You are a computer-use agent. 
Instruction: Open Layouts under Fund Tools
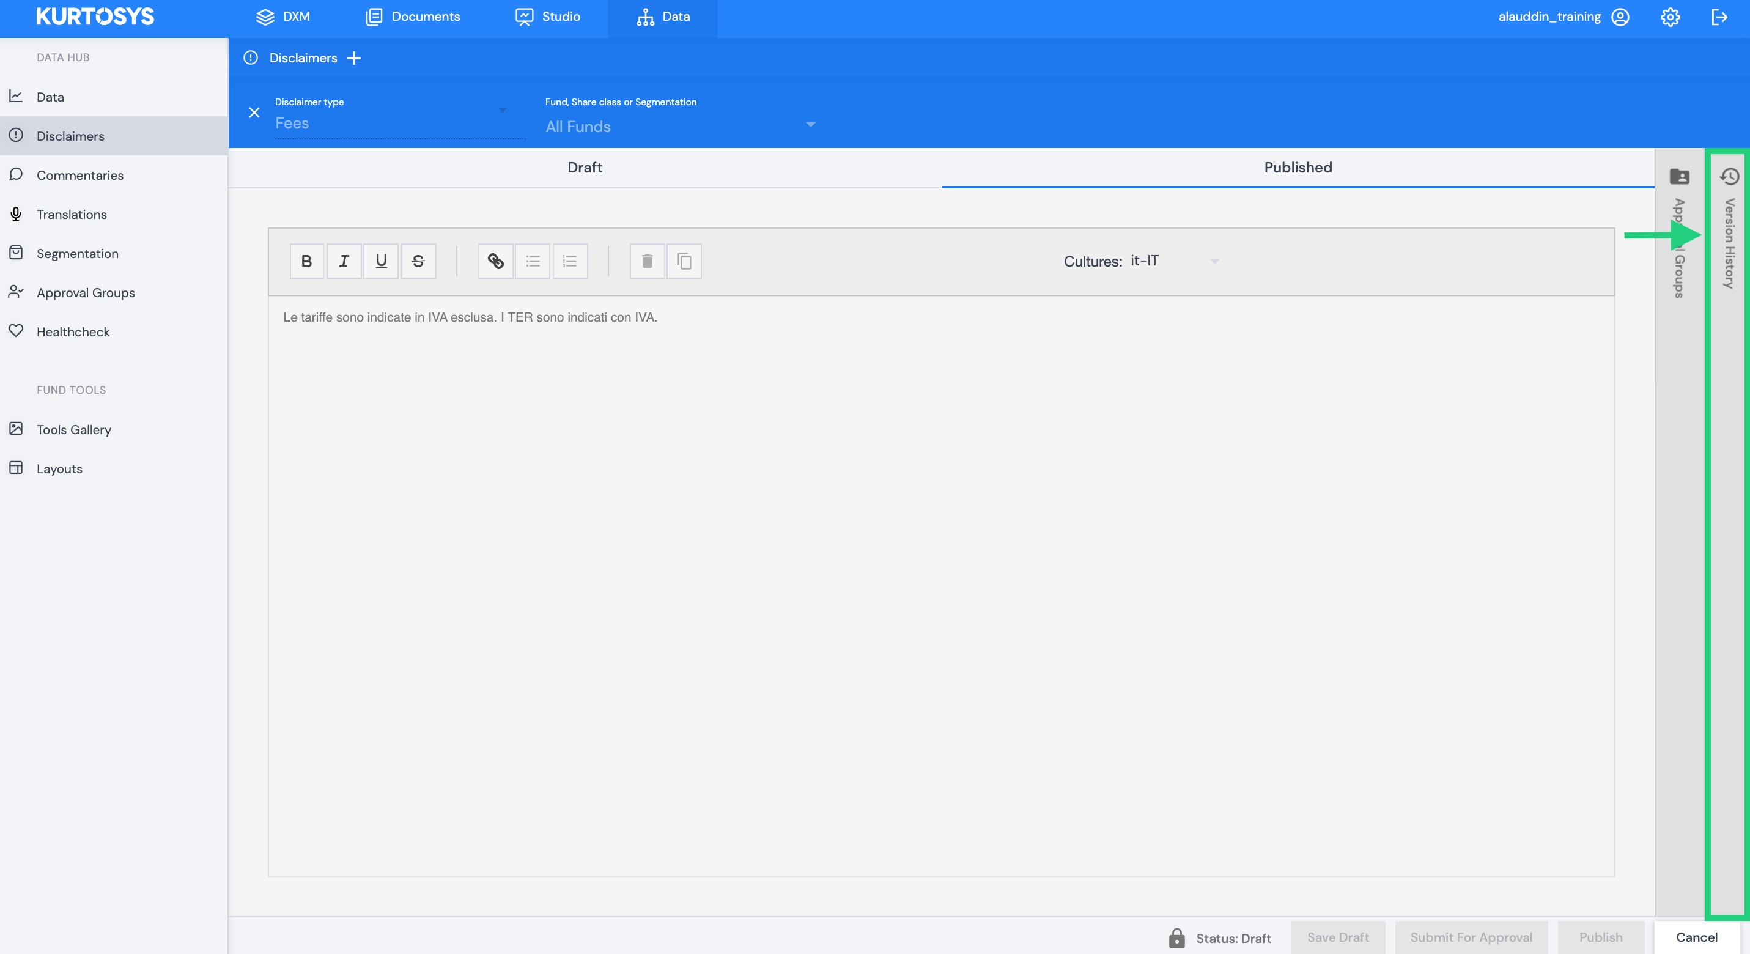click(114, 469)
